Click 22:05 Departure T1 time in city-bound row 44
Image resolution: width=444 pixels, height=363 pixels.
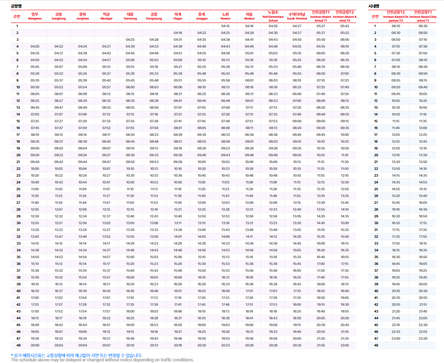tap(423, 318)
